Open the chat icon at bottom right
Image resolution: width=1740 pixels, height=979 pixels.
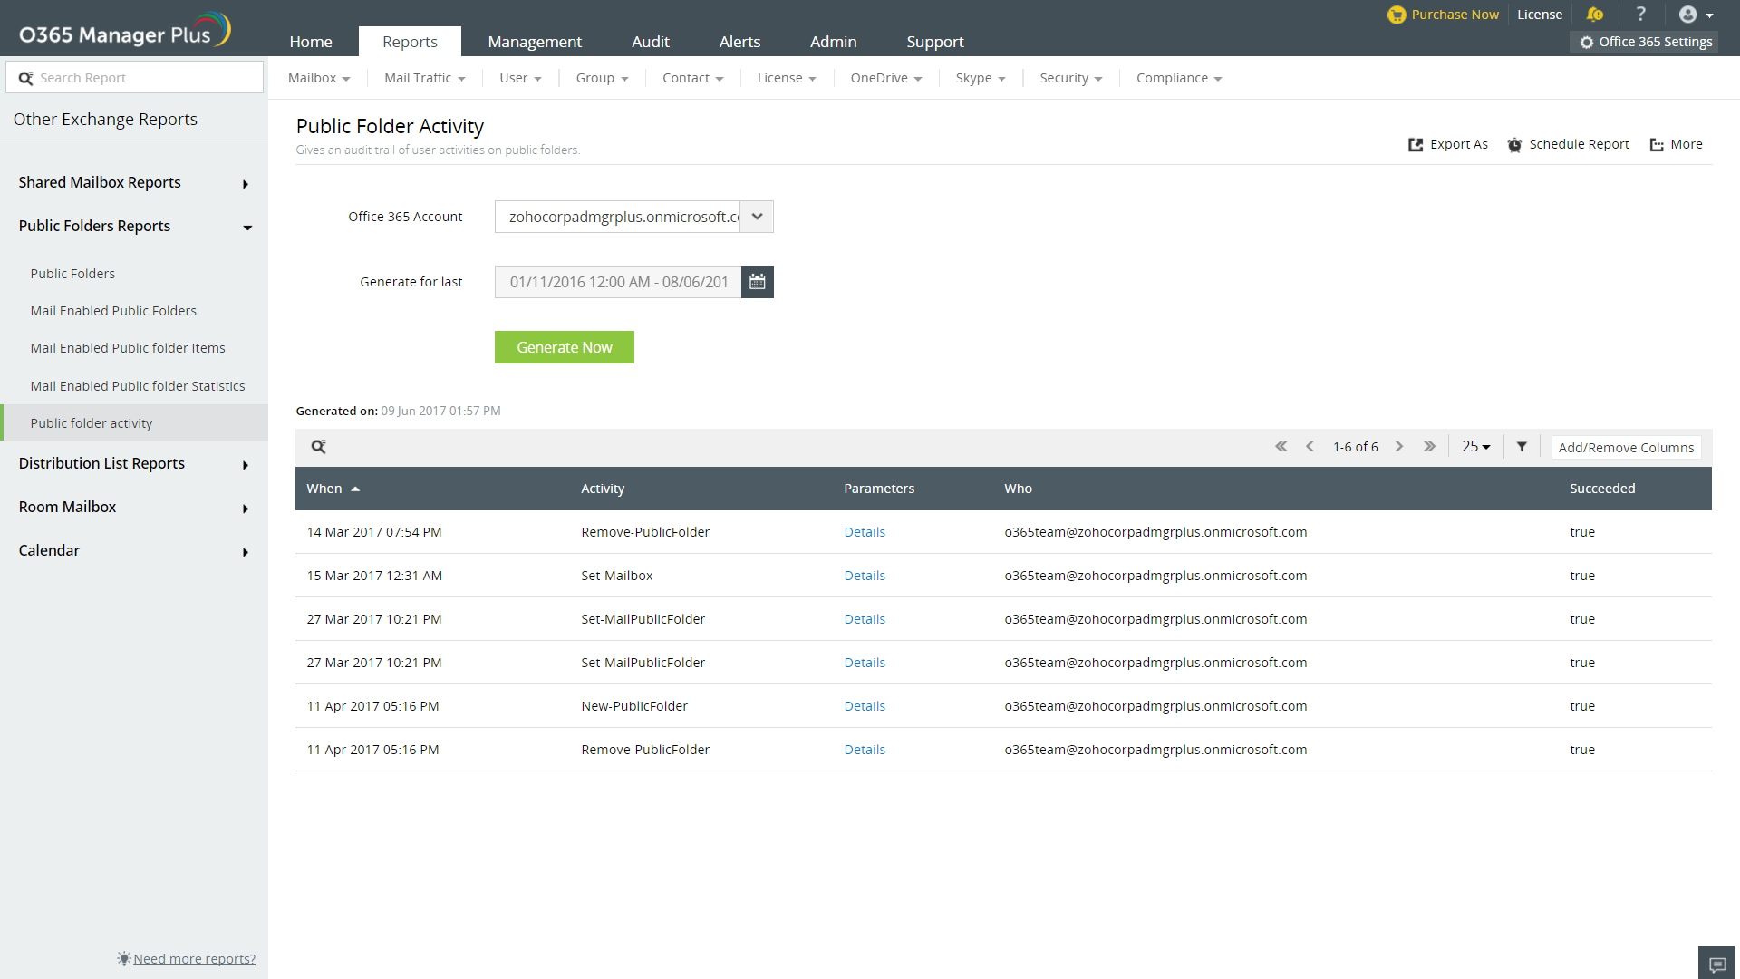[1716, 964]
